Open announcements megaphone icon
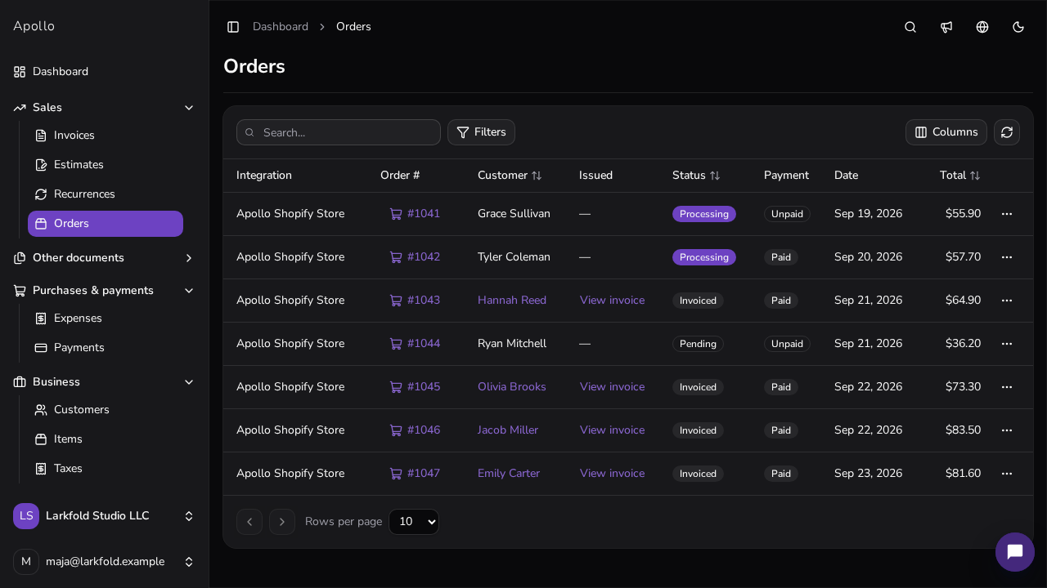 point(946,27)
